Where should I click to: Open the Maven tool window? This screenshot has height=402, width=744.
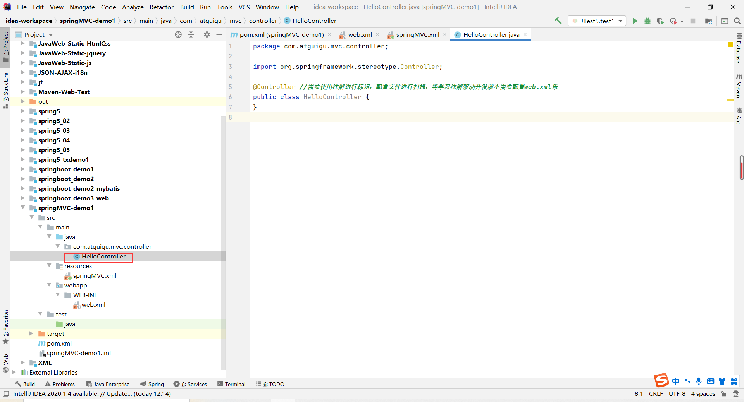[x=739, y=86]
